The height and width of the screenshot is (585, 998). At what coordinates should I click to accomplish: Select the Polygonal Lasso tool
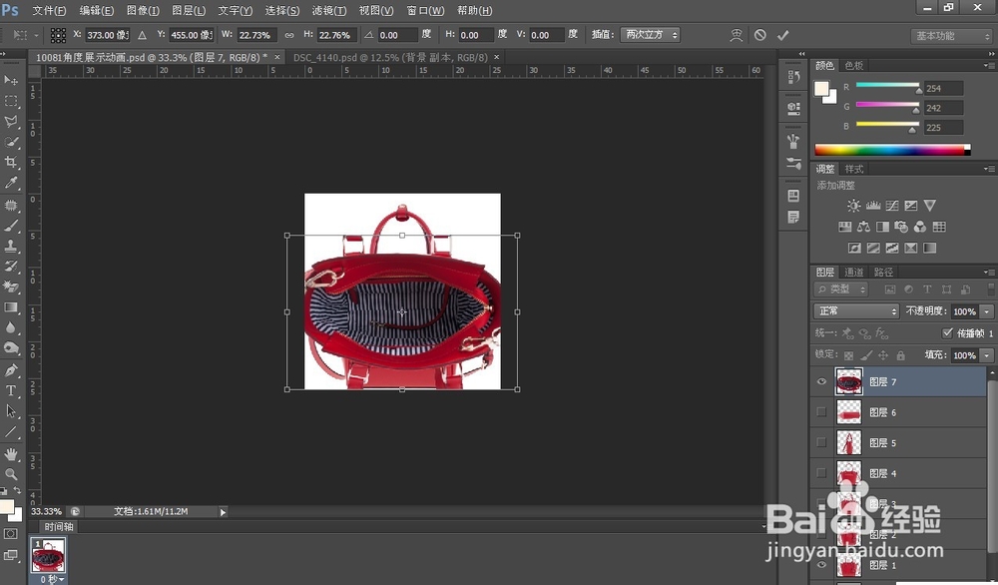click(x=11, y=122)
